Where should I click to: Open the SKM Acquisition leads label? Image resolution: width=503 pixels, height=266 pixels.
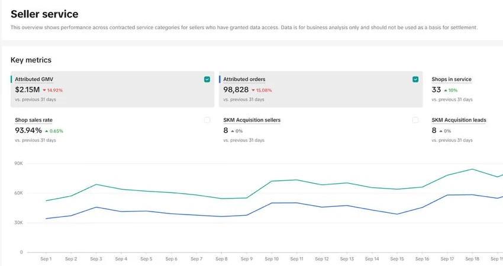click(x=459, y=120)
